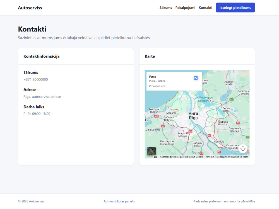The image size is (279, 209).
Task: Switch to the satellite imagery thumbnail
Action: click(151, 151)
